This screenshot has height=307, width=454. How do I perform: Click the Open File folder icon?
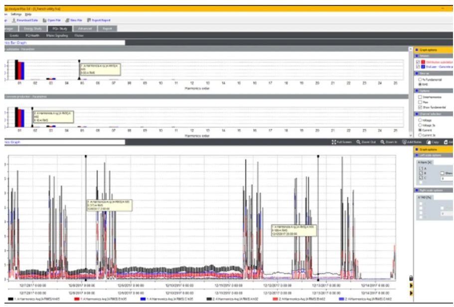44,20
